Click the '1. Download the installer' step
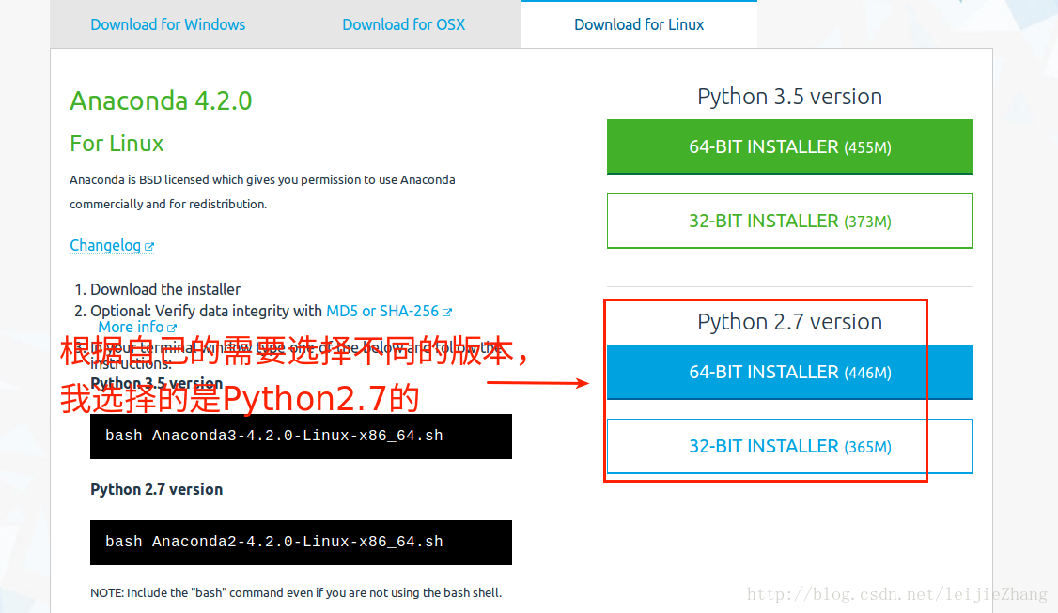1058x613 pixels. 157,289
